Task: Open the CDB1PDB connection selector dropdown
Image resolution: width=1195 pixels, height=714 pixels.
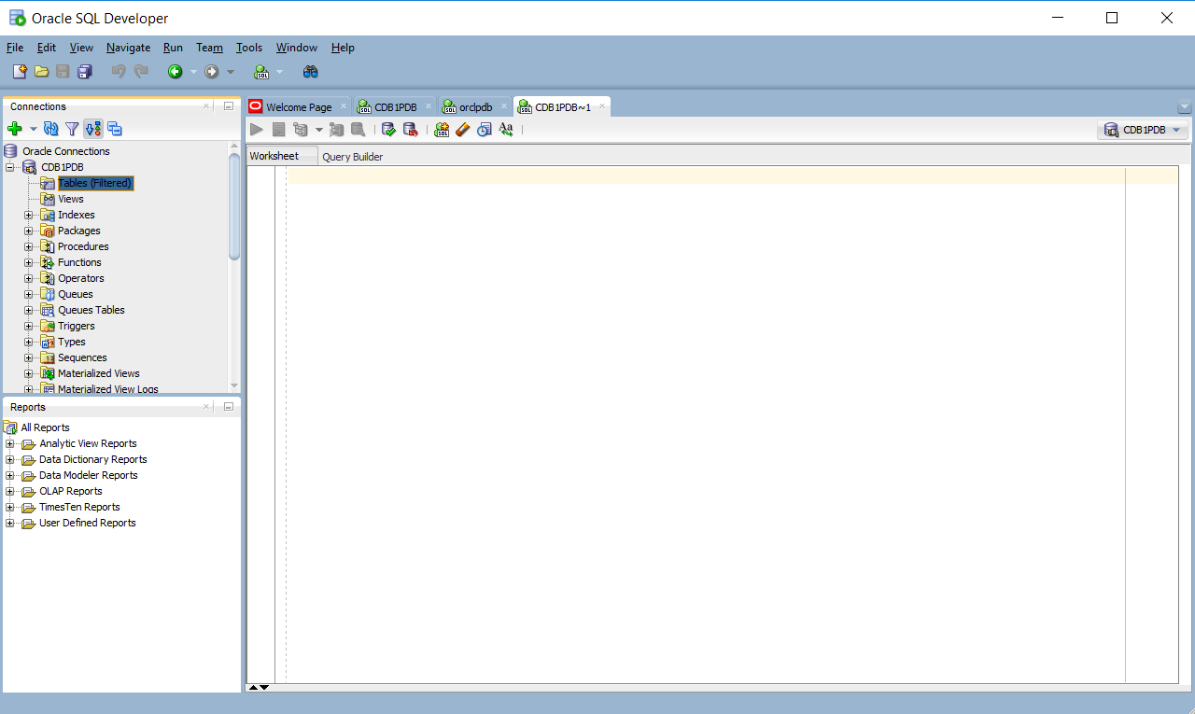Action: click(x=1143, y=130)
